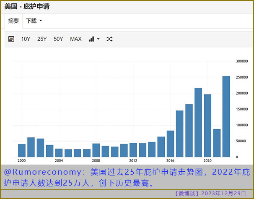Viewport: 254px width, 199px height.
Task: Switch to the 摘要 tab
Action: [x=14, y=21]
